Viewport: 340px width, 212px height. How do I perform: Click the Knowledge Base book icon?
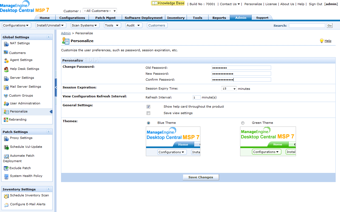click(154, 3)
